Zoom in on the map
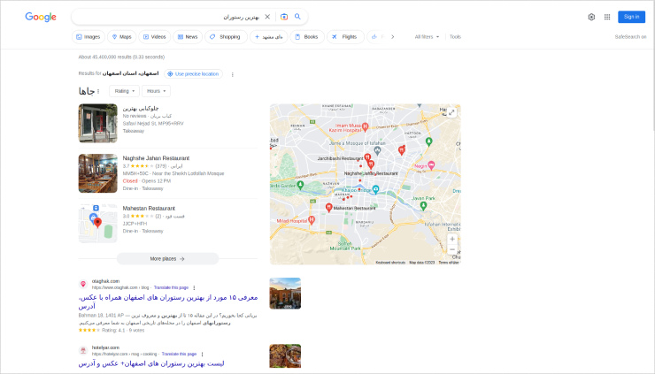Viewport: 655px width, 374px height. pyautogui.click(x=452, y=240)
